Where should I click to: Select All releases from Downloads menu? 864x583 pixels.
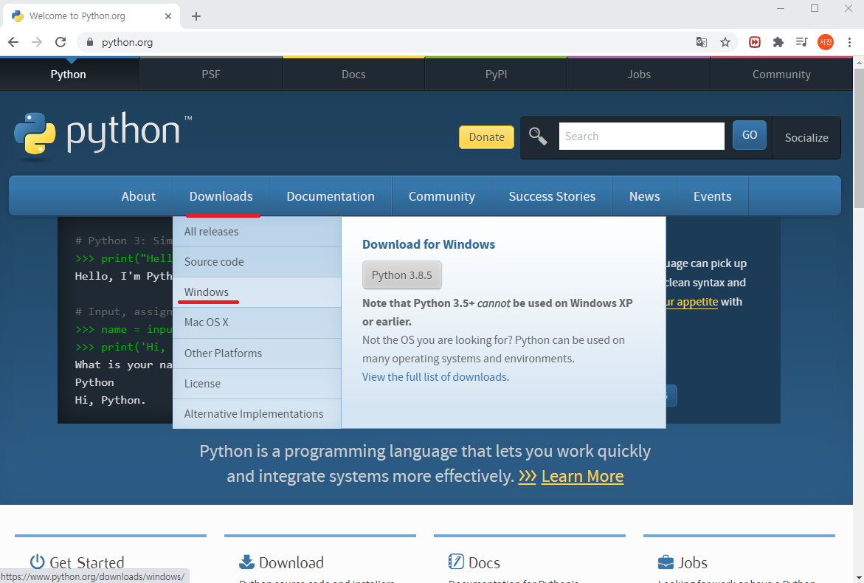click(257, 232)
